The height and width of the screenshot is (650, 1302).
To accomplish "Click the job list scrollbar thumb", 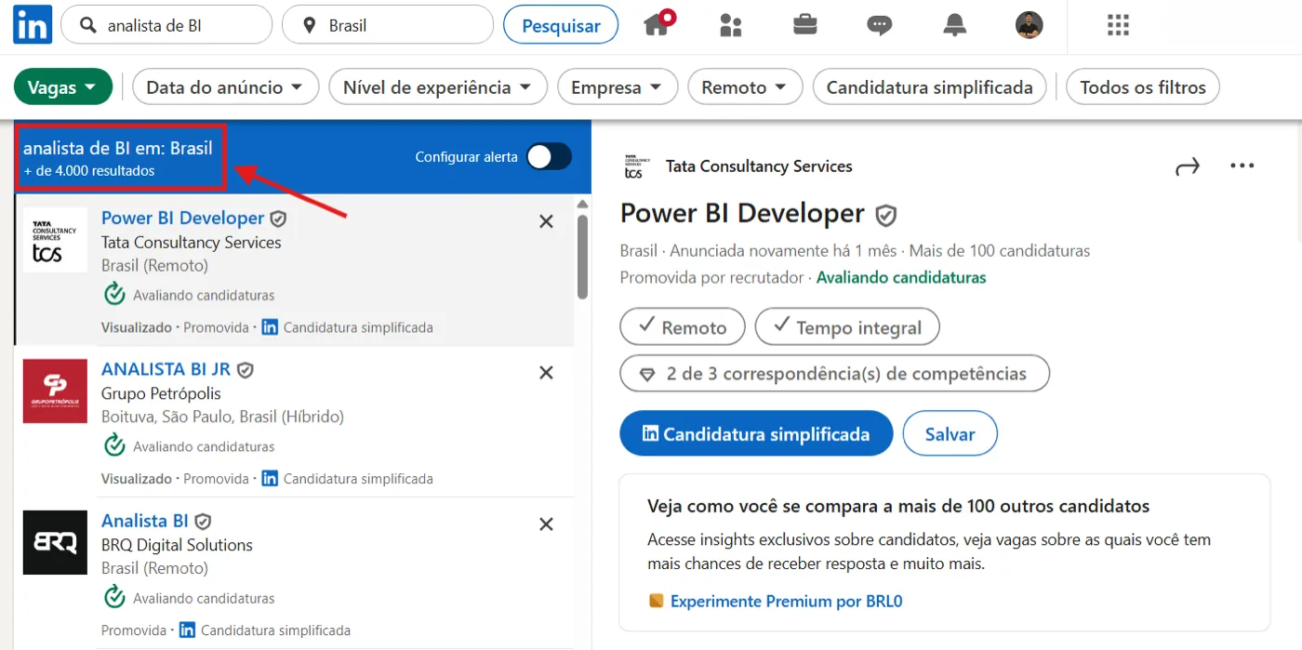I will pos(583,256).
